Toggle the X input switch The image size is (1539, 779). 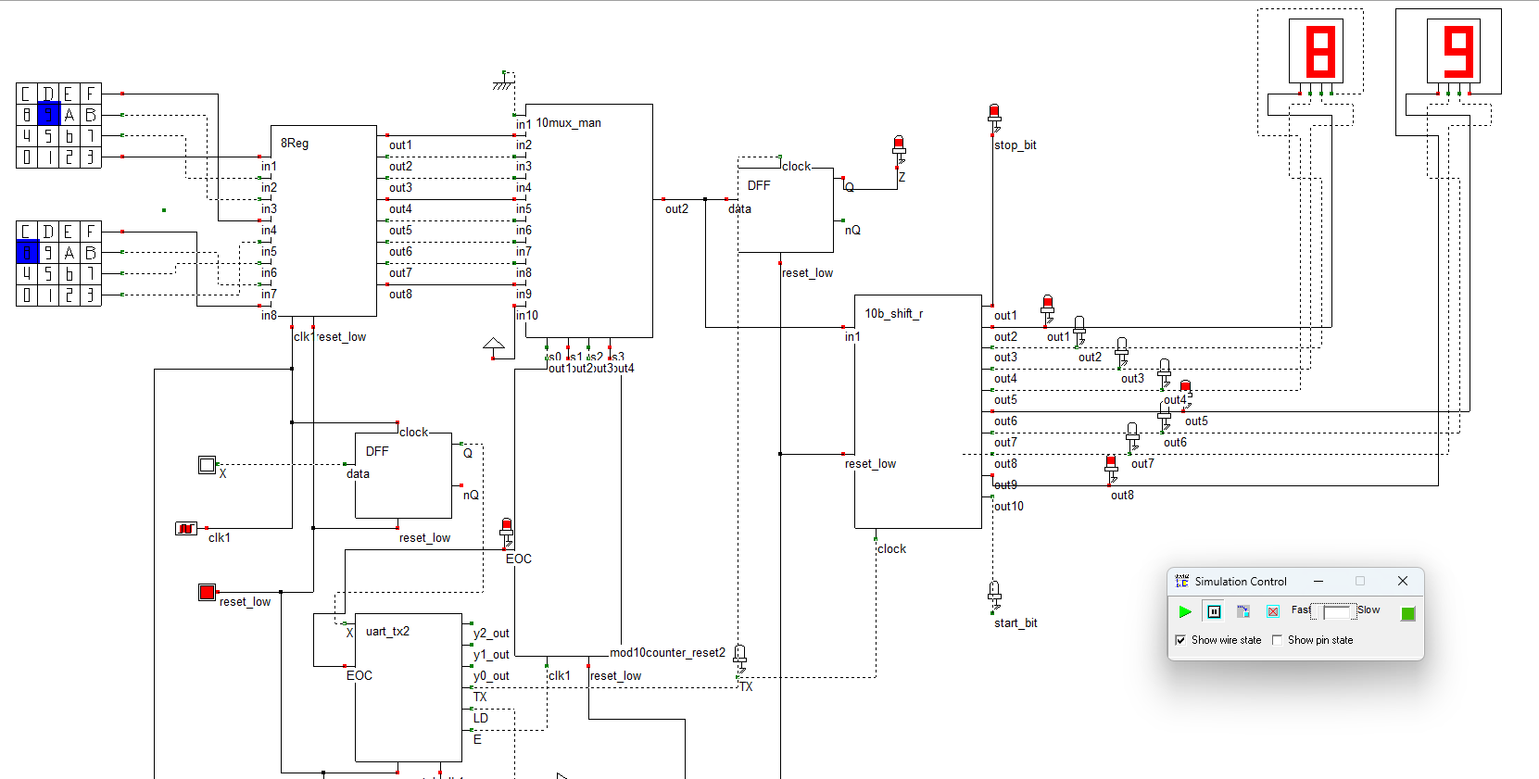pyautogui.click(x=208, y=464)
